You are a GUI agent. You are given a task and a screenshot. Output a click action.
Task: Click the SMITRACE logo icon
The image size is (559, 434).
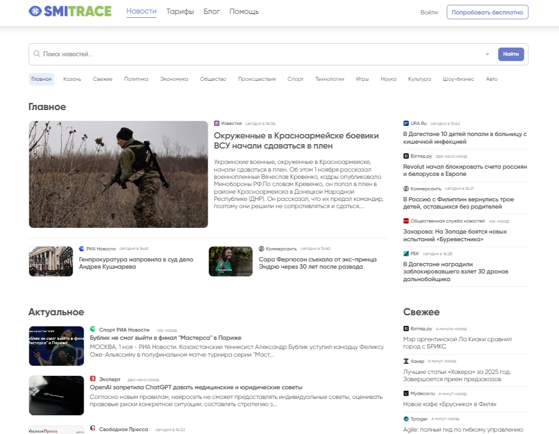click(36, 11)
